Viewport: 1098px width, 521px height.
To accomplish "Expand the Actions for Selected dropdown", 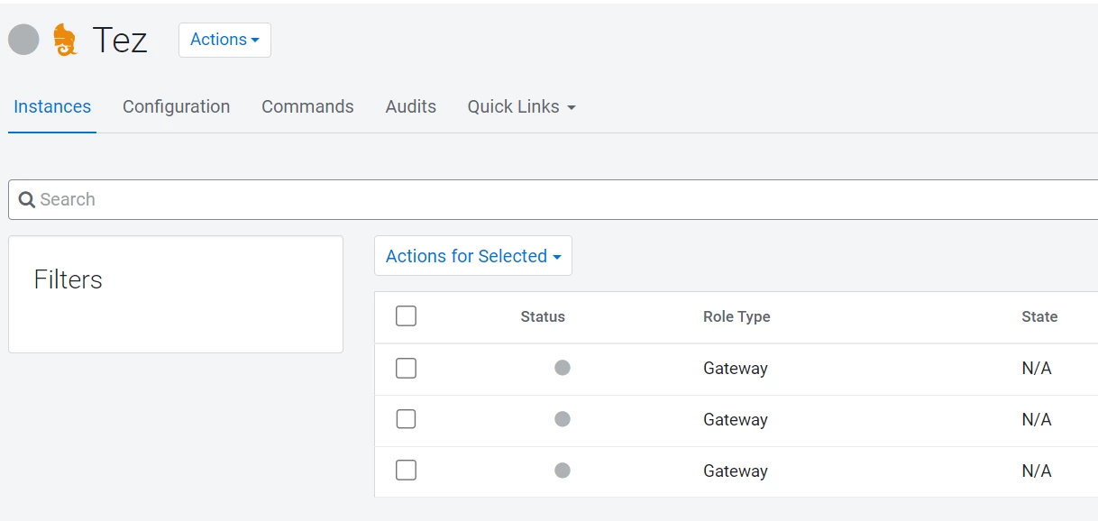I will click(473, 256).
